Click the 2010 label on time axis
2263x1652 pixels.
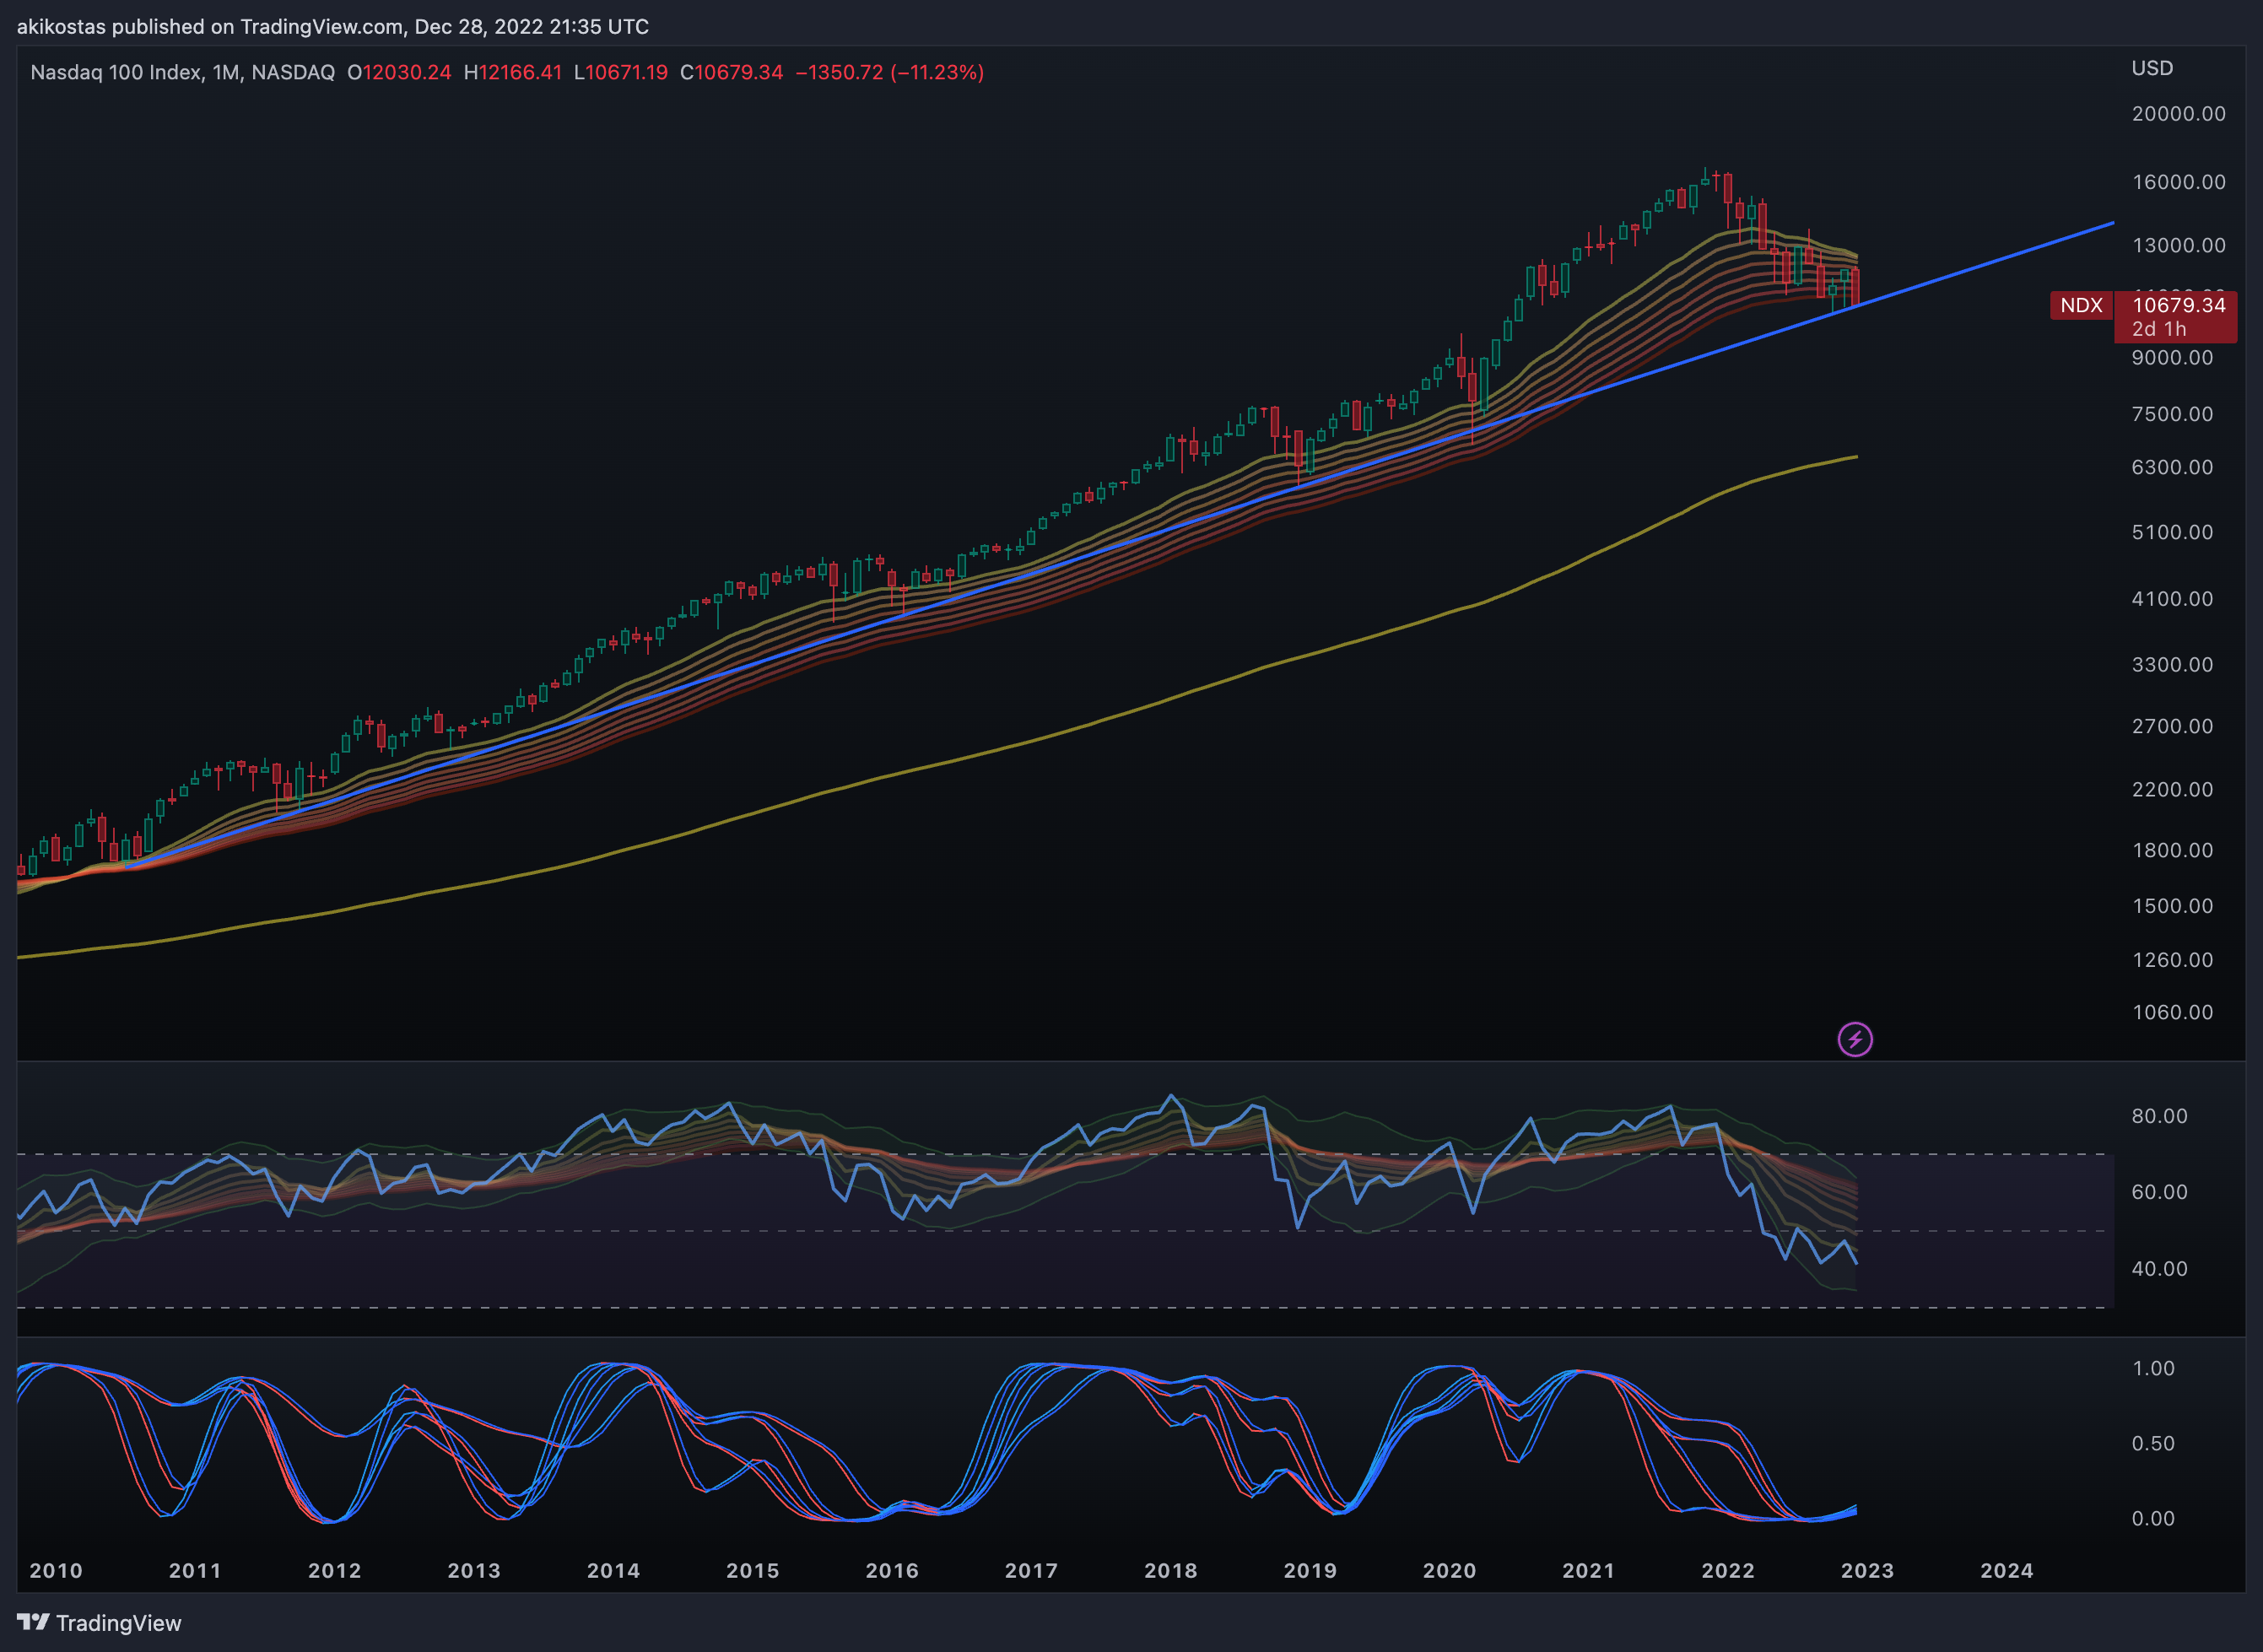pos(56,1571)
